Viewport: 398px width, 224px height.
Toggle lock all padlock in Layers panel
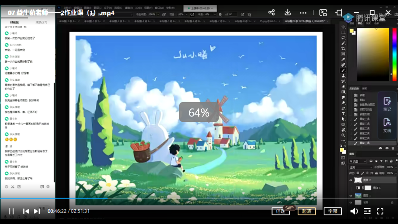[377, 173]
